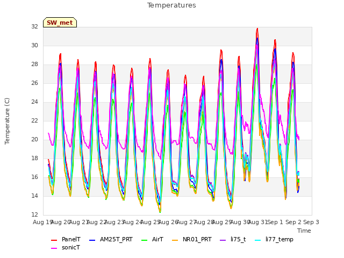
Task: Click the Aug 28 x-axis tick label
Action: coord(204,222)
